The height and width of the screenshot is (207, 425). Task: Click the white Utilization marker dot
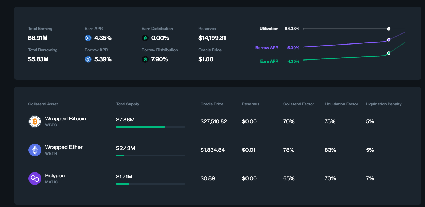(389, 29)
